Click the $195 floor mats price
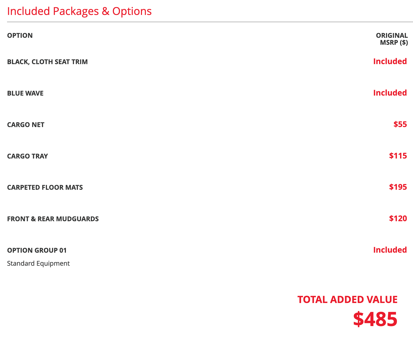The width and height of the screenshot is (413, 337). click(x=398, y=187)
